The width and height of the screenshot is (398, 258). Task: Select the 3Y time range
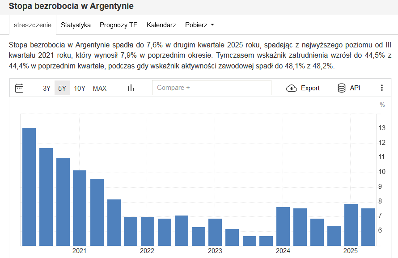coord(47,88)
